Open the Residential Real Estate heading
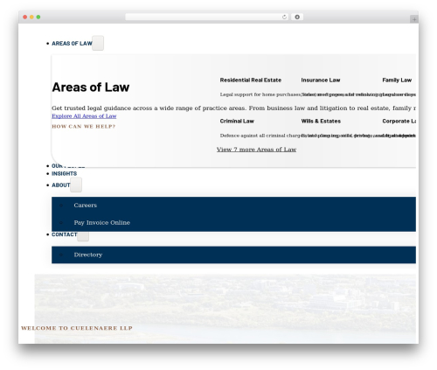The height and width of the screenshot is (370, 437). tap(251, 80)
